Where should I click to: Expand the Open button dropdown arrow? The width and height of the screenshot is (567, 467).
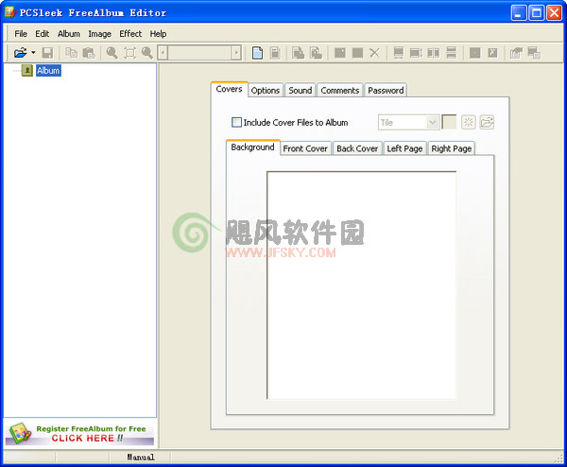(33, 53)
